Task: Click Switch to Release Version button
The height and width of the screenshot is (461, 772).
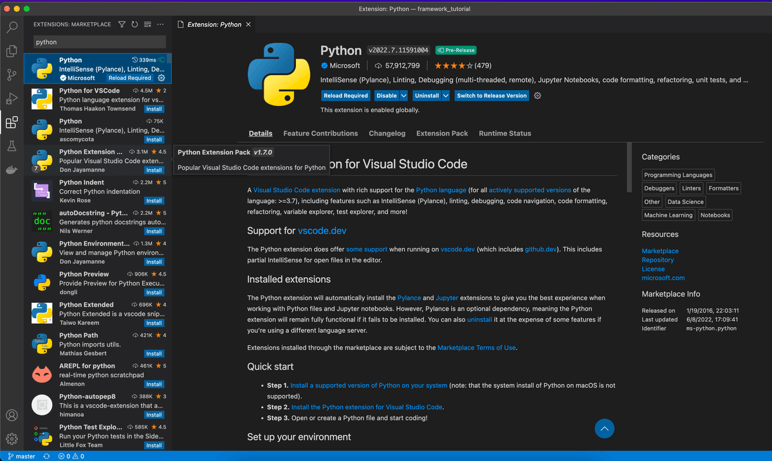Action: coord(492,96)
